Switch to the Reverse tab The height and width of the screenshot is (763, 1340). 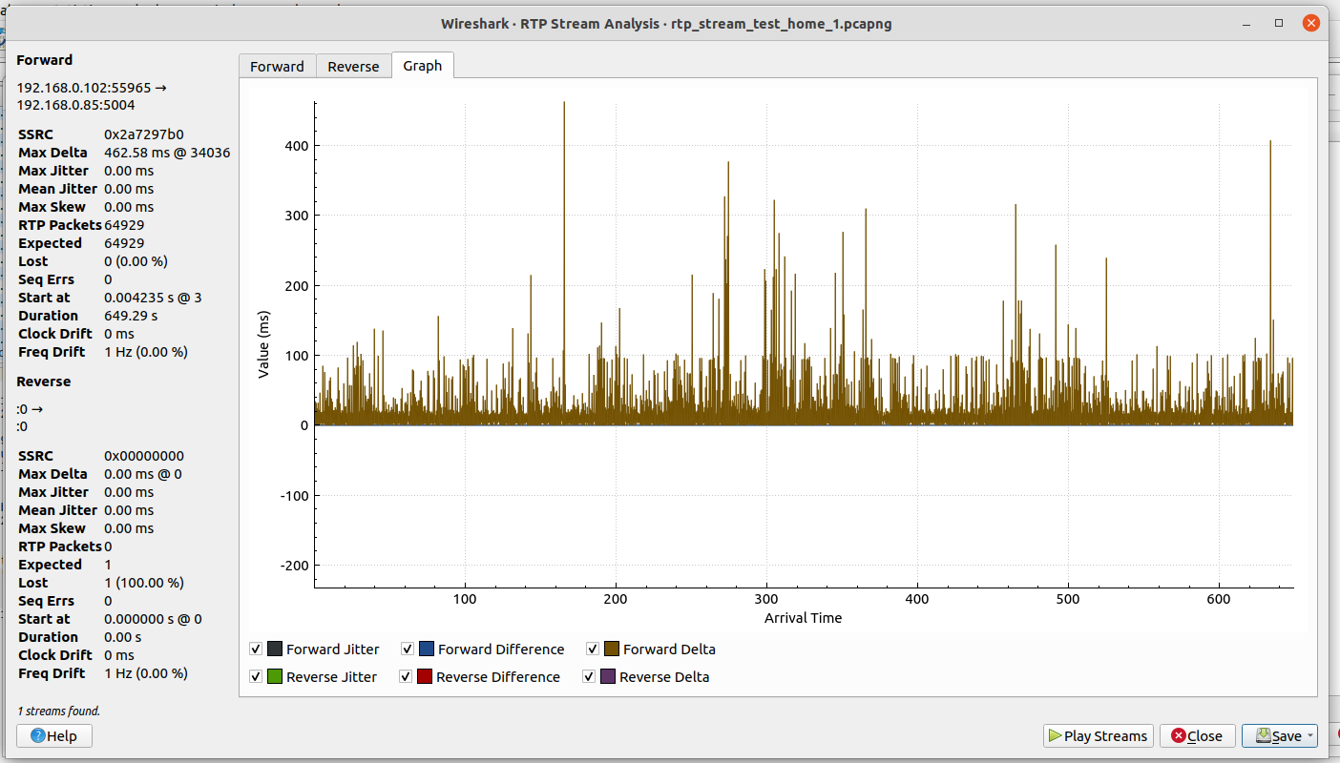[x=353, y=66]
